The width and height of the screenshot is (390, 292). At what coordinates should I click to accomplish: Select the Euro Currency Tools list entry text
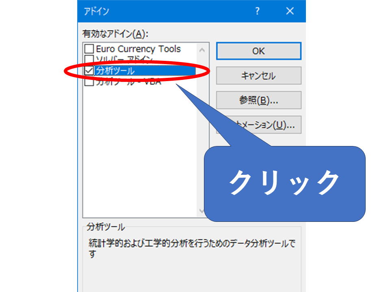pos(138,49)
